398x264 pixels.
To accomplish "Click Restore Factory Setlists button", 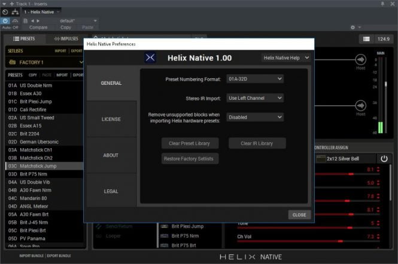I will coord(189,159).
